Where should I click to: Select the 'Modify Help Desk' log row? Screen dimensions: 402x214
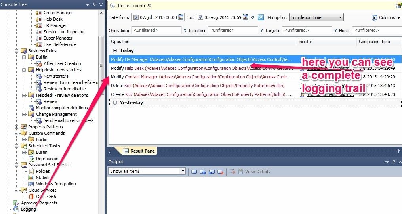click(255, 68)
